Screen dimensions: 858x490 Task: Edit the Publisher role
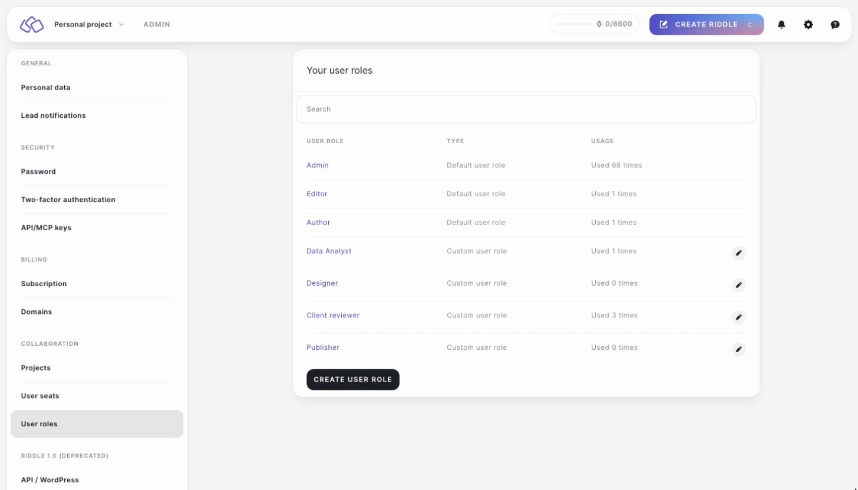coord(738,349)
